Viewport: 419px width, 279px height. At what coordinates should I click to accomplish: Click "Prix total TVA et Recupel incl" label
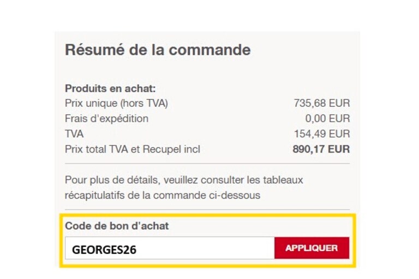132,149
